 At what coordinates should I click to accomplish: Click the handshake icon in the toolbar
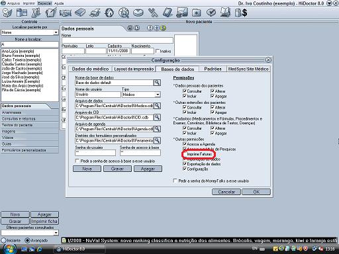(66, 13)
